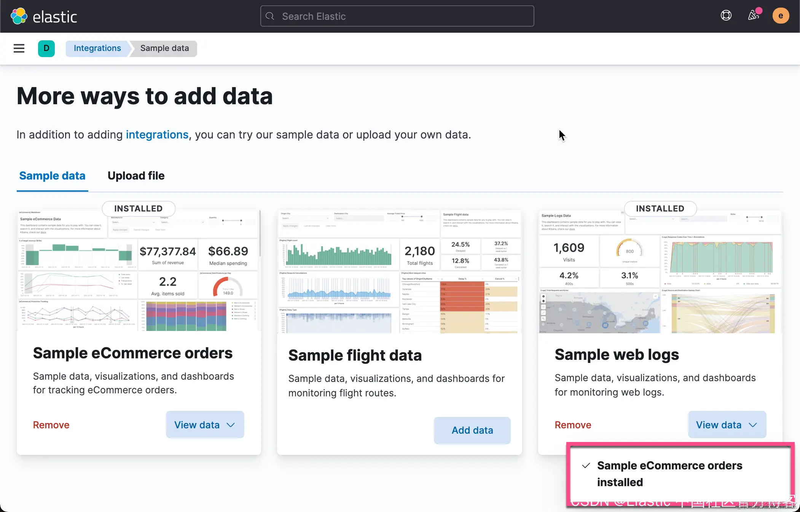Click the search magnifier icon
Viewport: 800px width, 512px height.
click(x=270, y=16)
